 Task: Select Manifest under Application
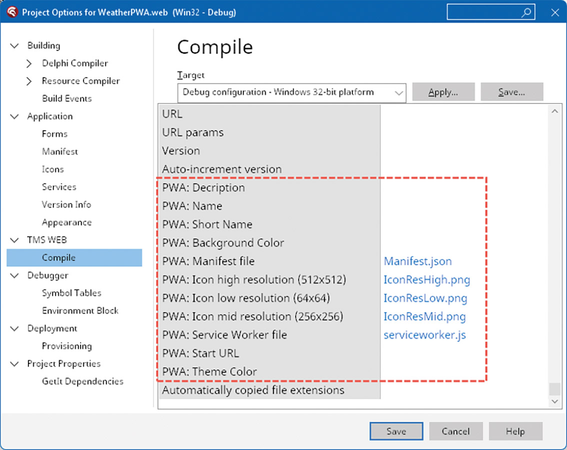(60, 151)
